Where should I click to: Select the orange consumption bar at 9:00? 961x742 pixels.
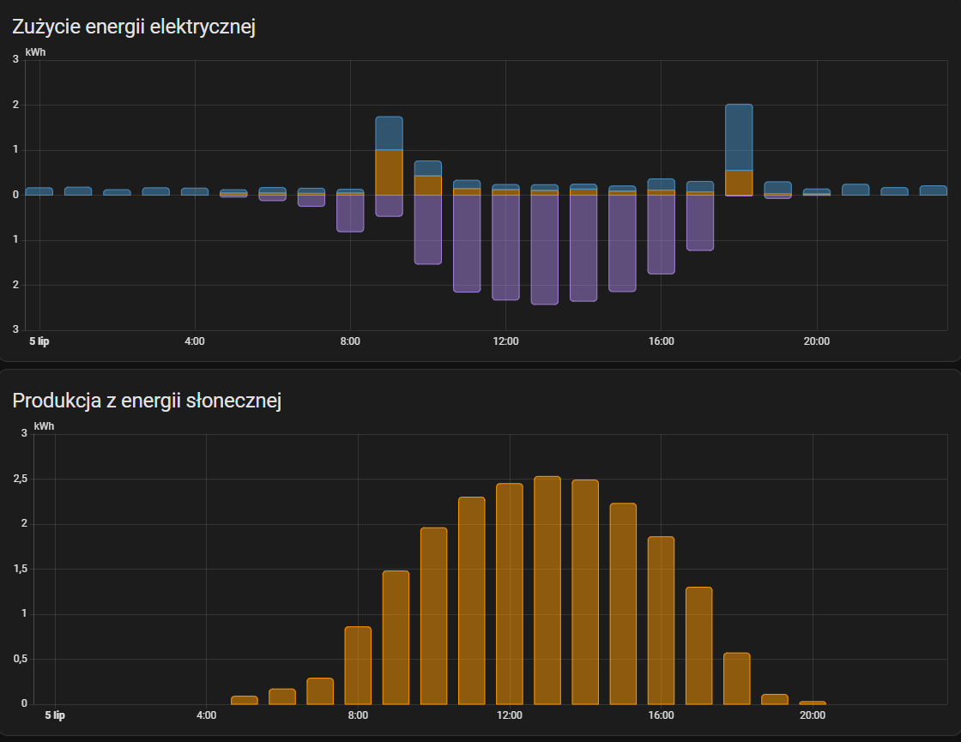(389, 172)
